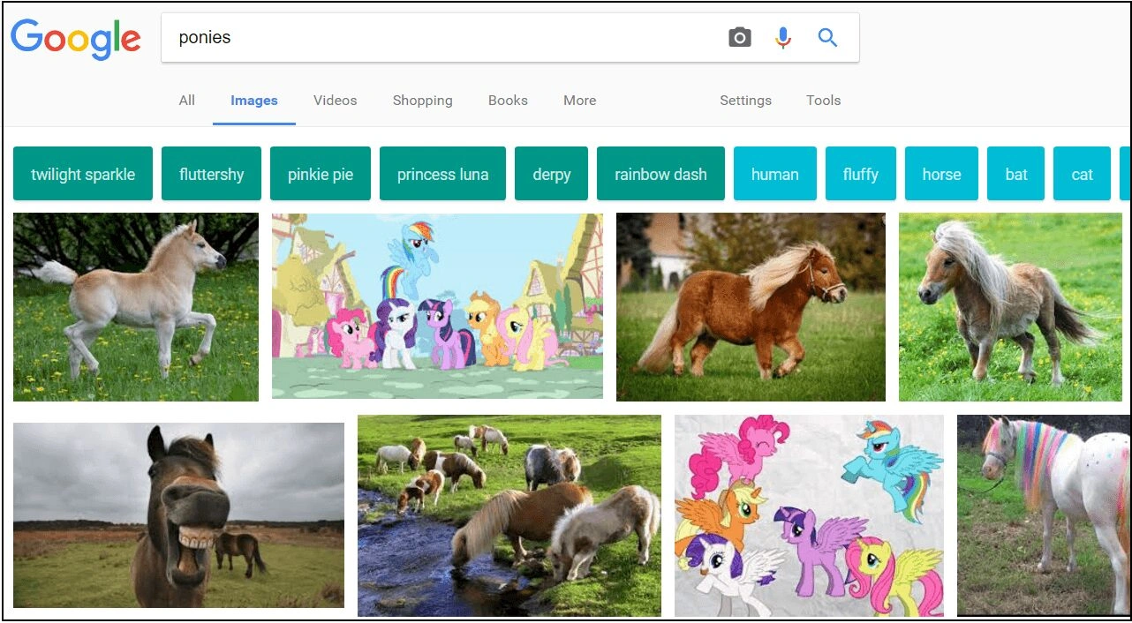Expand the More menu
The image size is (1132, 623).
tap(579, 101)
